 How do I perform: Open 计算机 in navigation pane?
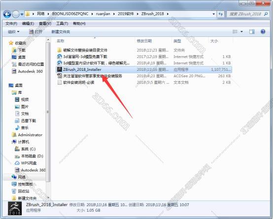24,142
